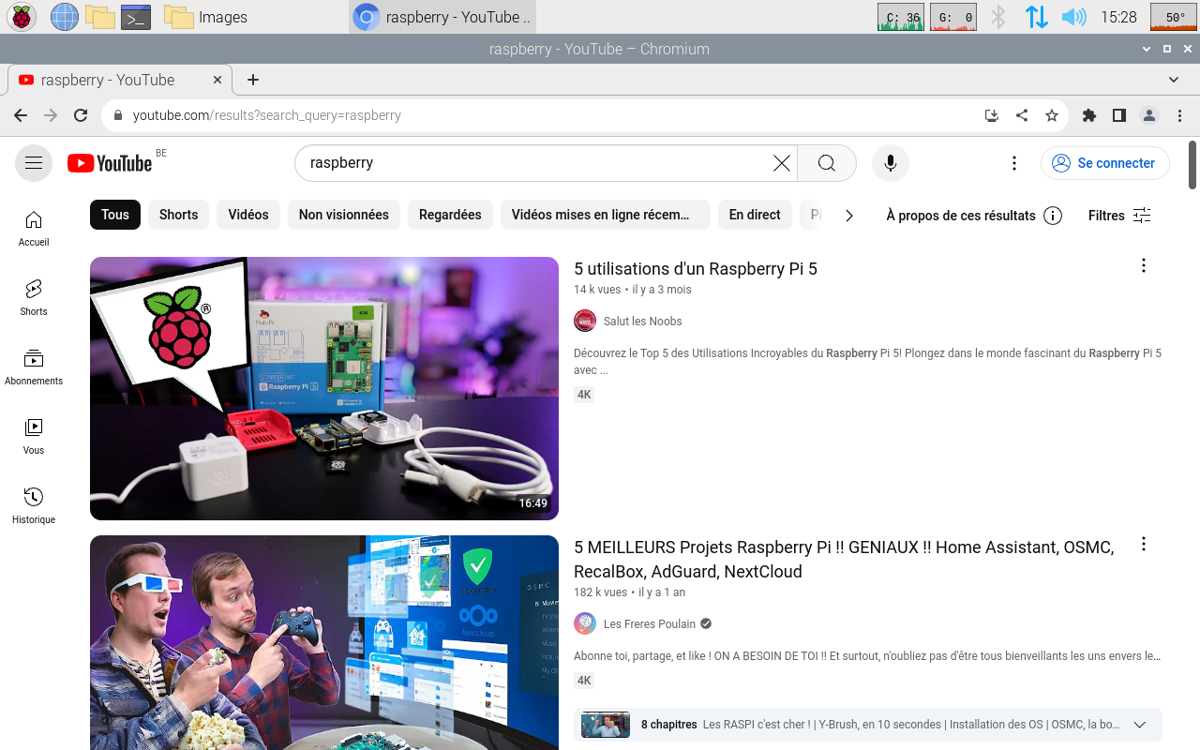1200x750 pixels.
Task: Open the Les Freres Poulain channel name
Action: (650, 624)
